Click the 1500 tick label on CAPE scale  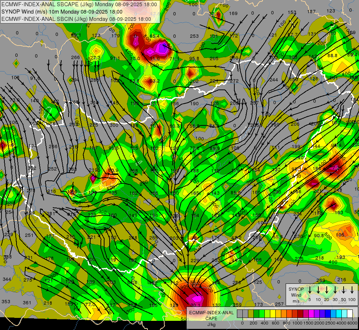(x=308, y=323)
